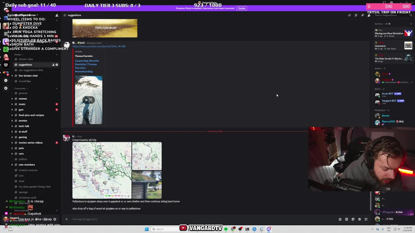Open the sticker picker in message bar

pyautogui.click(x=353, y=219)
